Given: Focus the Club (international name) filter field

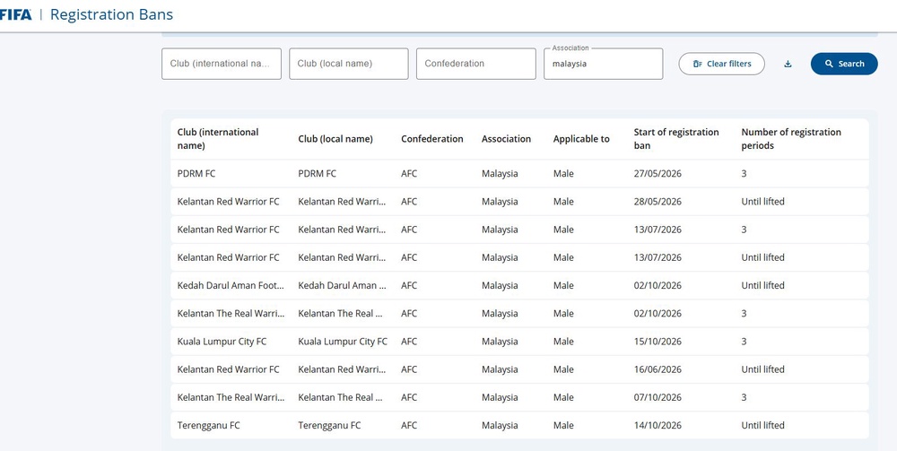Looking at the screenshot, I should click(222, 64).
